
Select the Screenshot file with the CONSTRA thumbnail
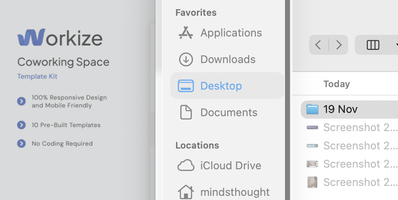(349, 146)
